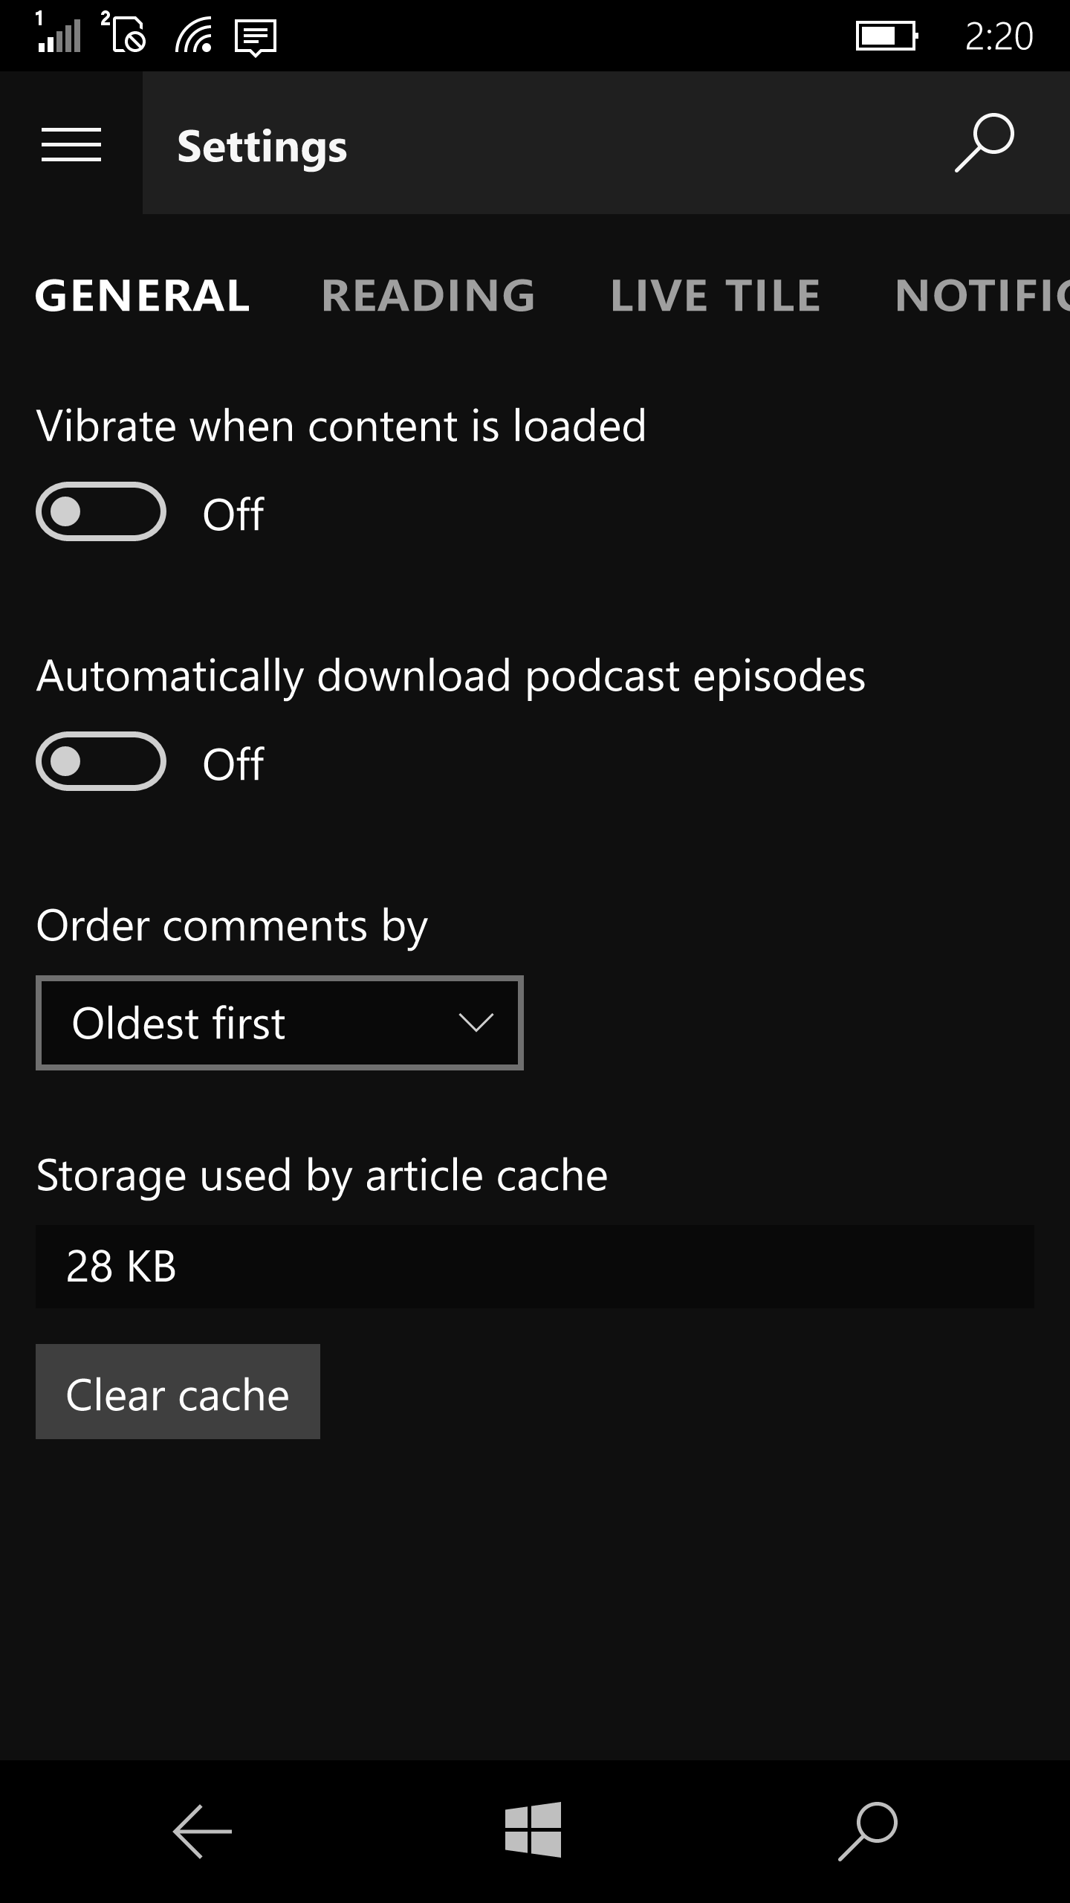Tap the clock in the status bar
The image size is (1070, 1903).
coord(999,36)
